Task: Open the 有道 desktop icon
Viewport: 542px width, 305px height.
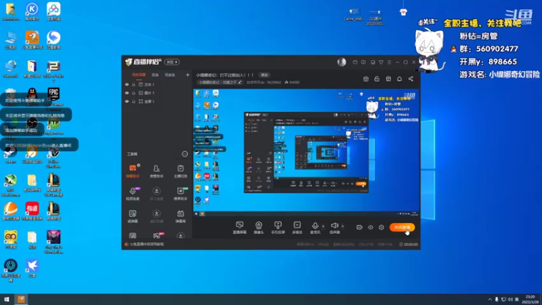Action: (32, 211)
